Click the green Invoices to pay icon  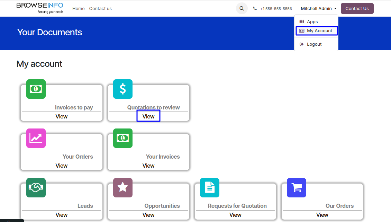pos(36,89)
